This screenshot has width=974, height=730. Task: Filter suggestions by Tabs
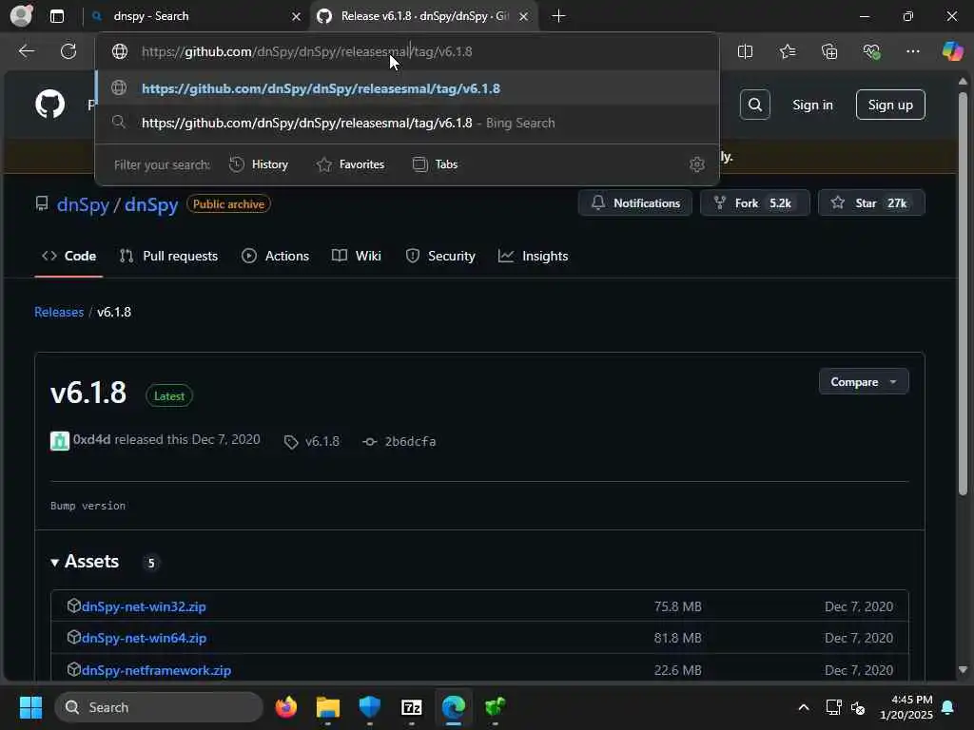(435, 164)
